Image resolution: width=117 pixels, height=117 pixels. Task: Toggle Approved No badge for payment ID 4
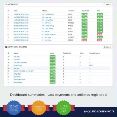point(84,40)
